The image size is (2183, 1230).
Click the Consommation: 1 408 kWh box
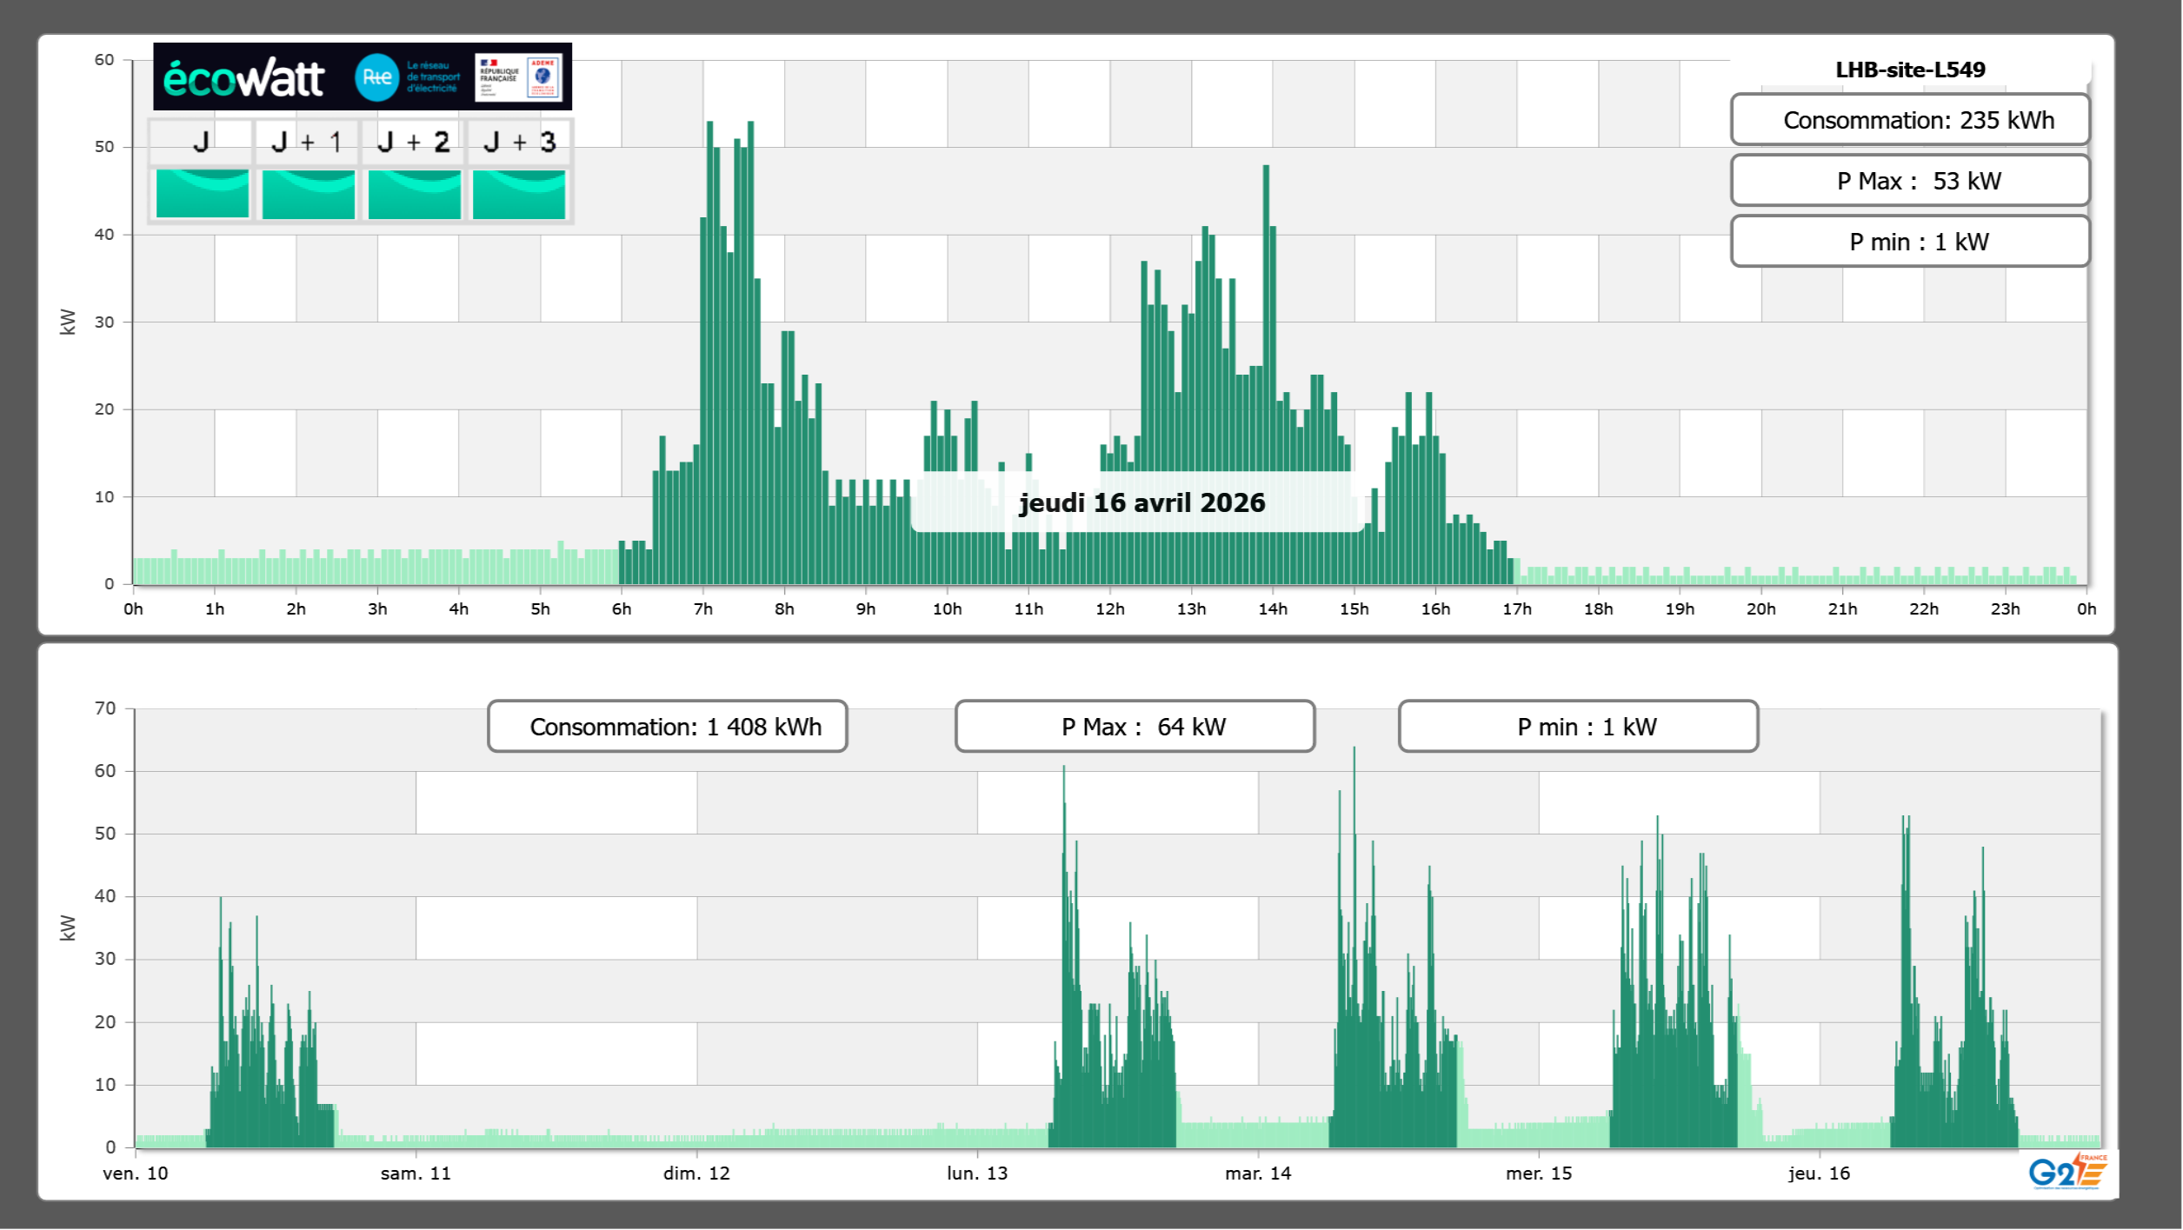pyautogui.click(x=667, y=727)
